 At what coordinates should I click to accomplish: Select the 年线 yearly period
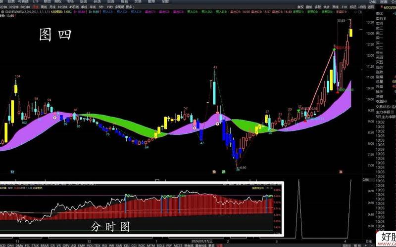[93, 7]
